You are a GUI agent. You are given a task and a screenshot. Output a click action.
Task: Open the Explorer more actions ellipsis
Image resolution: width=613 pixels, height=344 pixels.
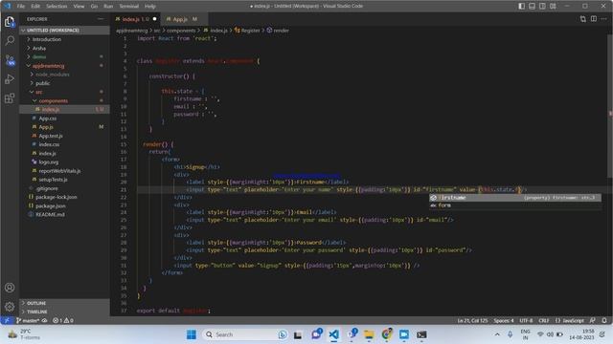point(101,19)
